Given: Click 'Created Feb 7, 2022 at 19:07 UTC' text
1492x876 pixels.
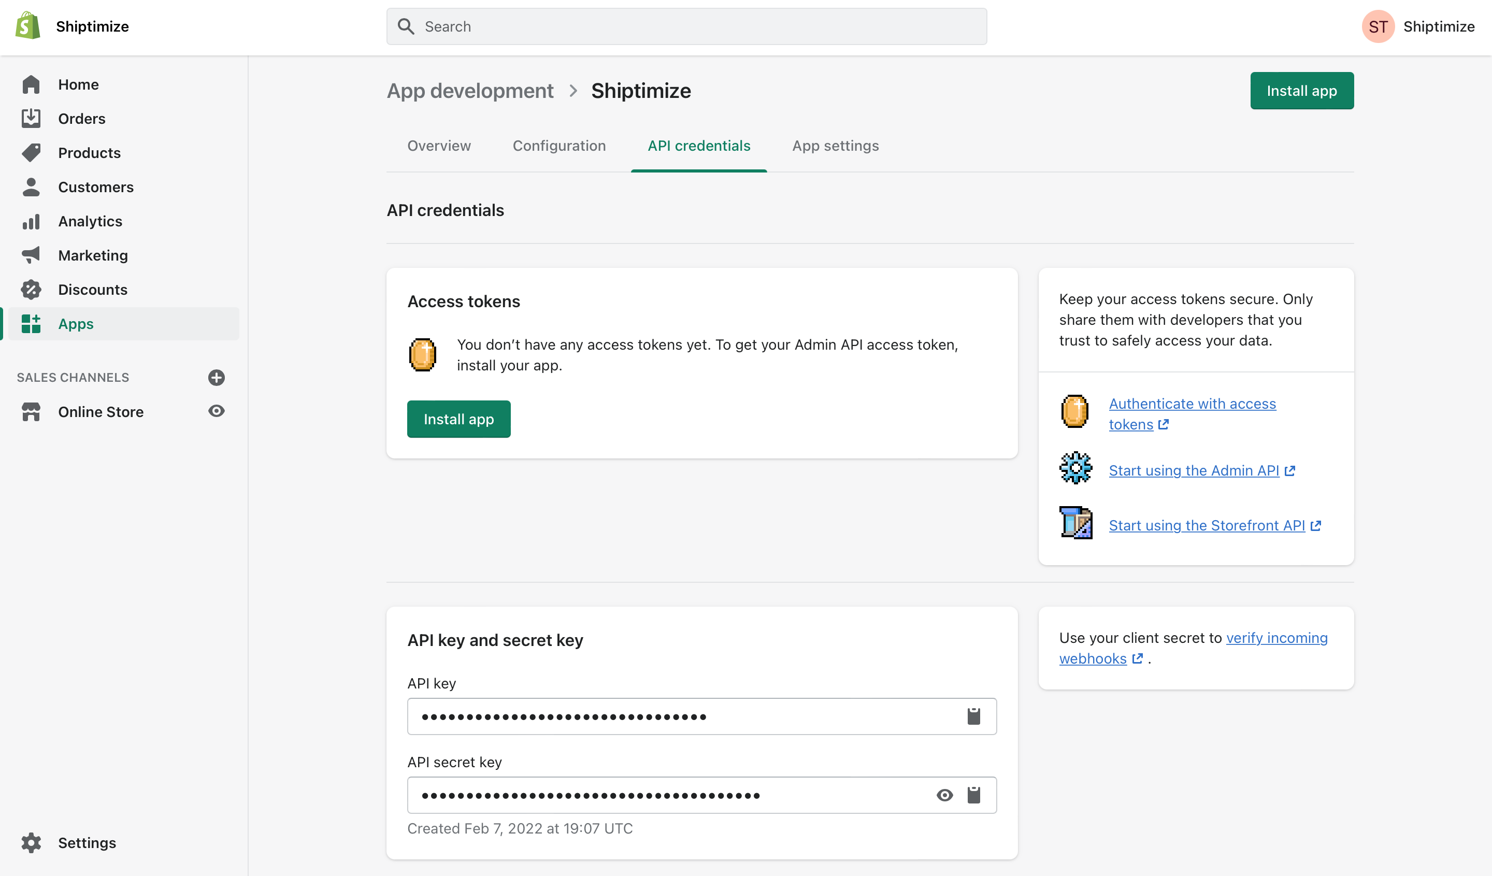Looking at the screenshot, I should click(520, 829).
